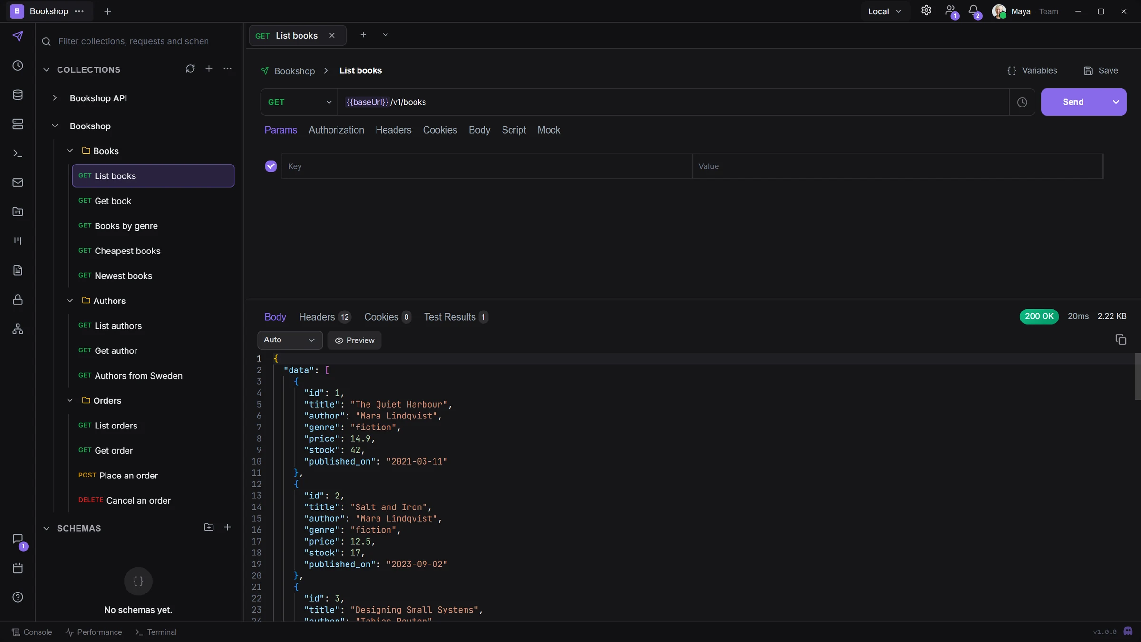1141x642 pixels.
Task: Open the Auto response format dropdown
Action: point(290,340)
